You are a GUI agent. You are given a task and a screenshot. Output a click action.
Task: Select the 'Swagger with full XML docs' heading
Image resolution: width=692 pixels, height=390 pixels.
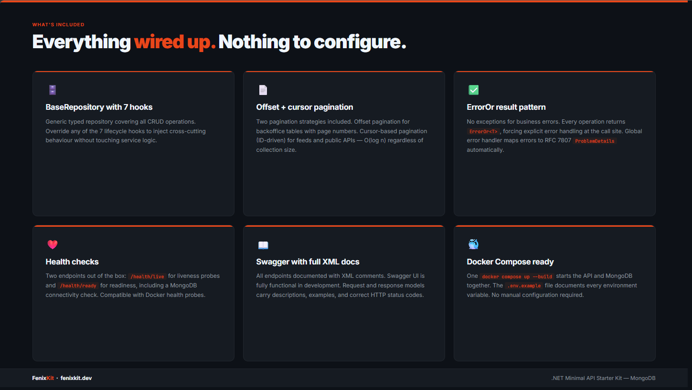[x=308, y=262]
